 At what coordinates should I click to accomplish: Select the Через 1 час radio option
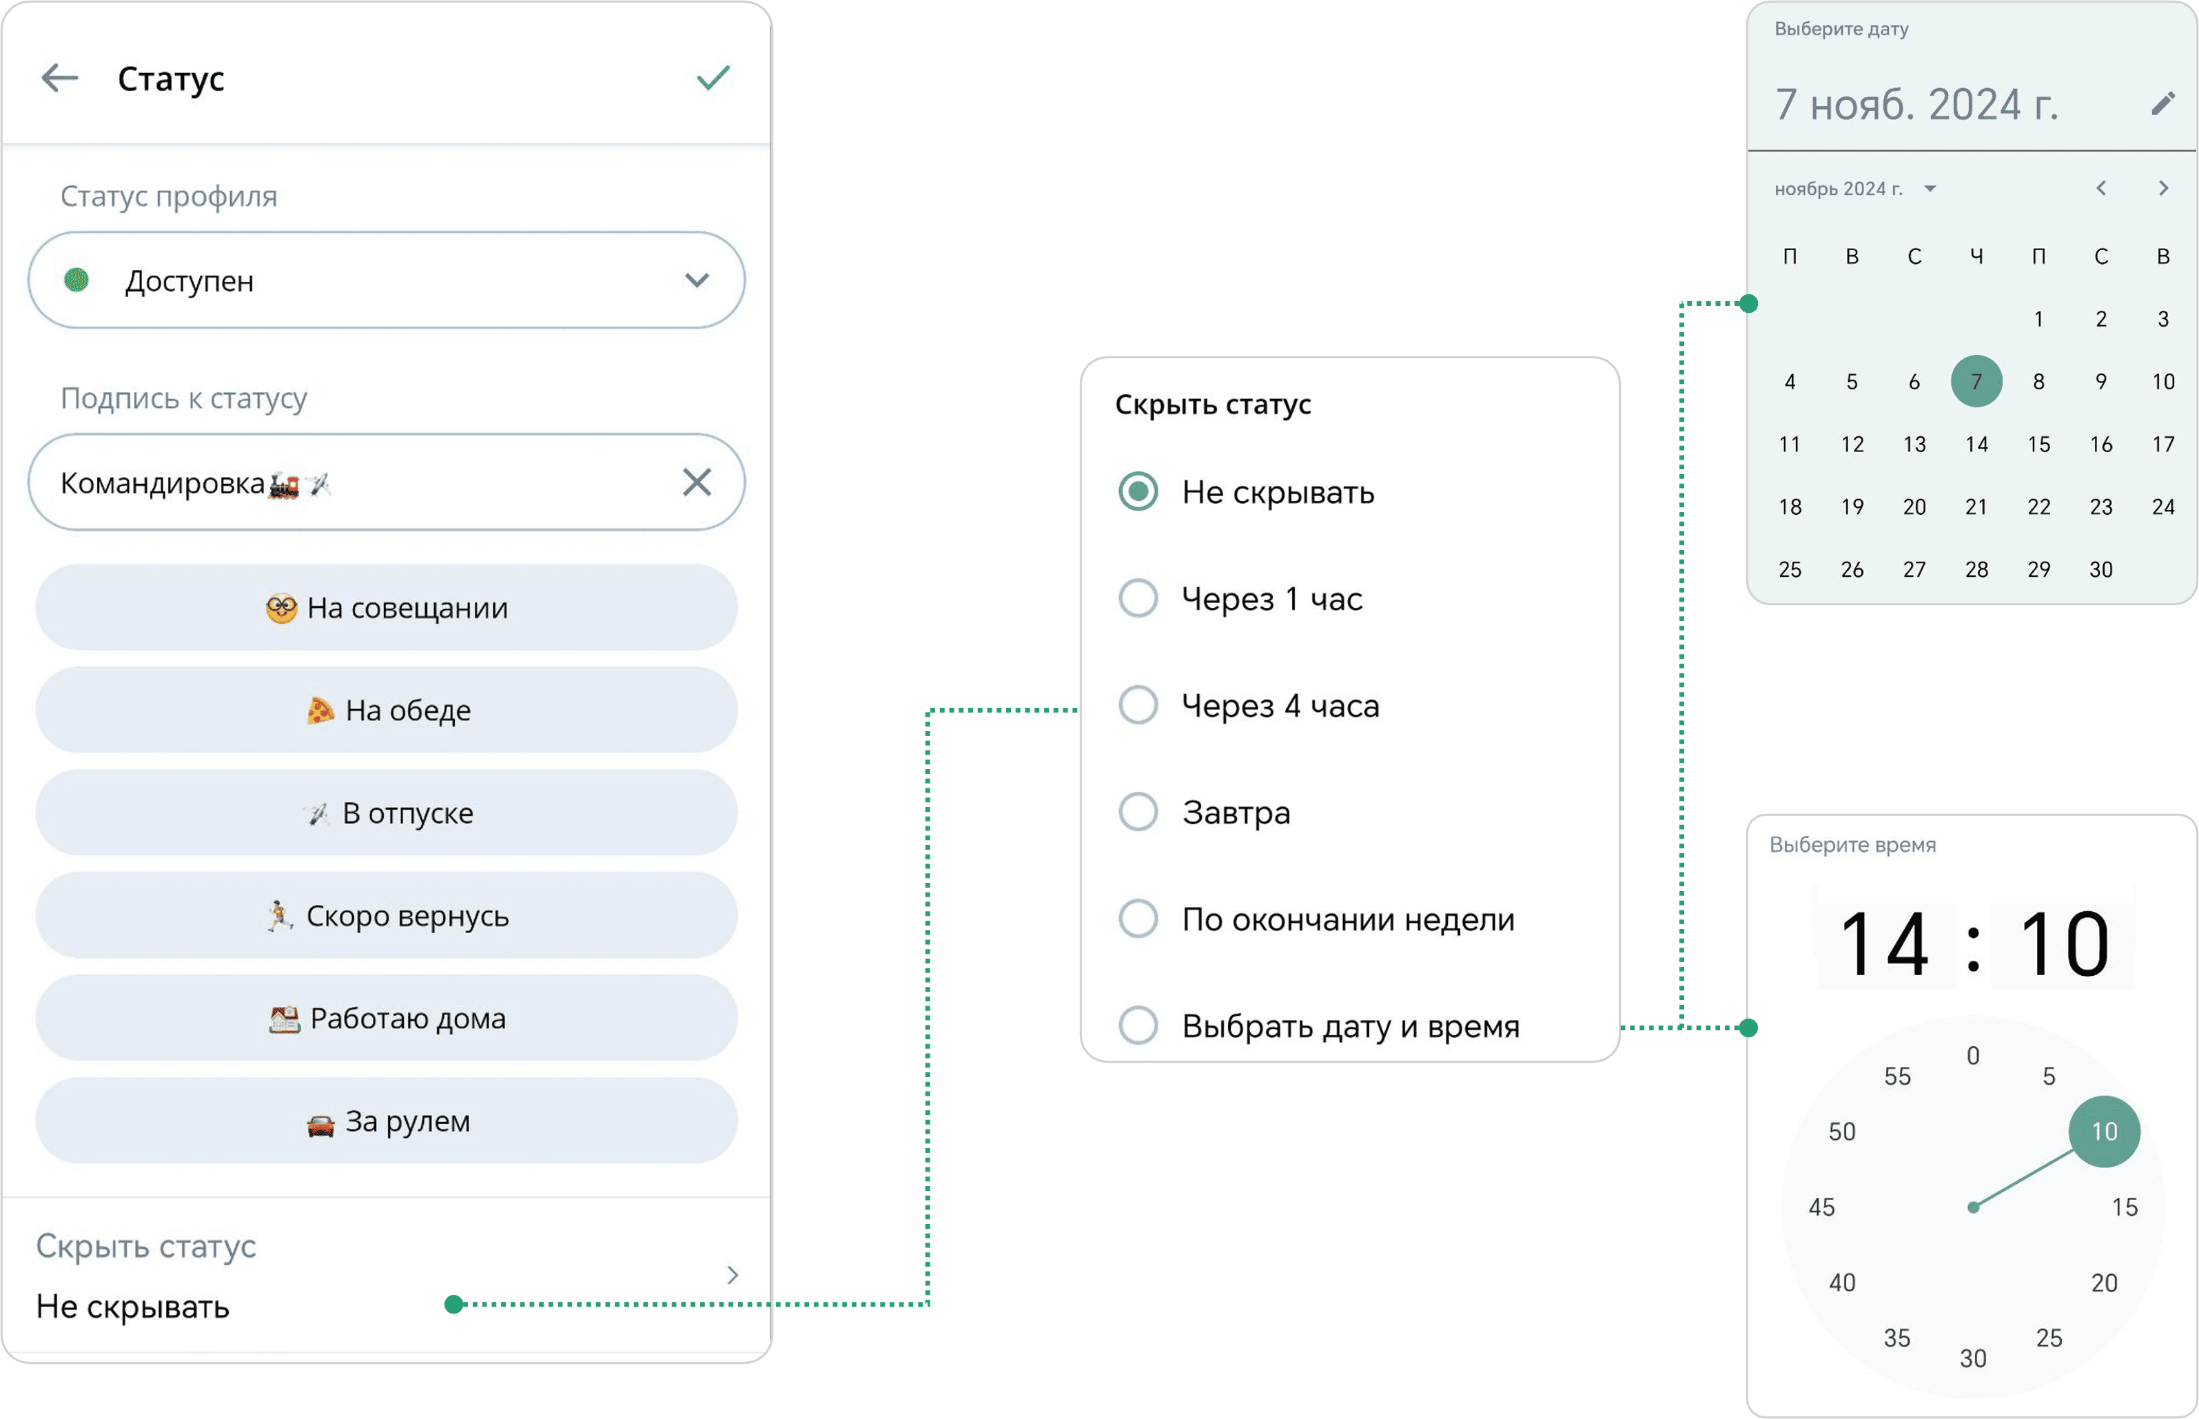(x=1138, y=599)
